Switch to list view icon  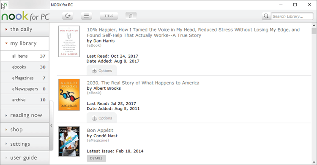87,16
